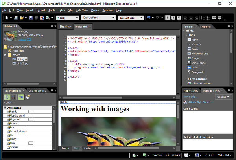Click the SuperPreview icon in toolbar

click(x=41, y=18)
